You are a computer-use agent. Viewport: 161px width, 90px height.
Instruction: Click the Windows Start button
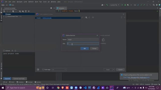pyautogui.click(x=3, y=88)
